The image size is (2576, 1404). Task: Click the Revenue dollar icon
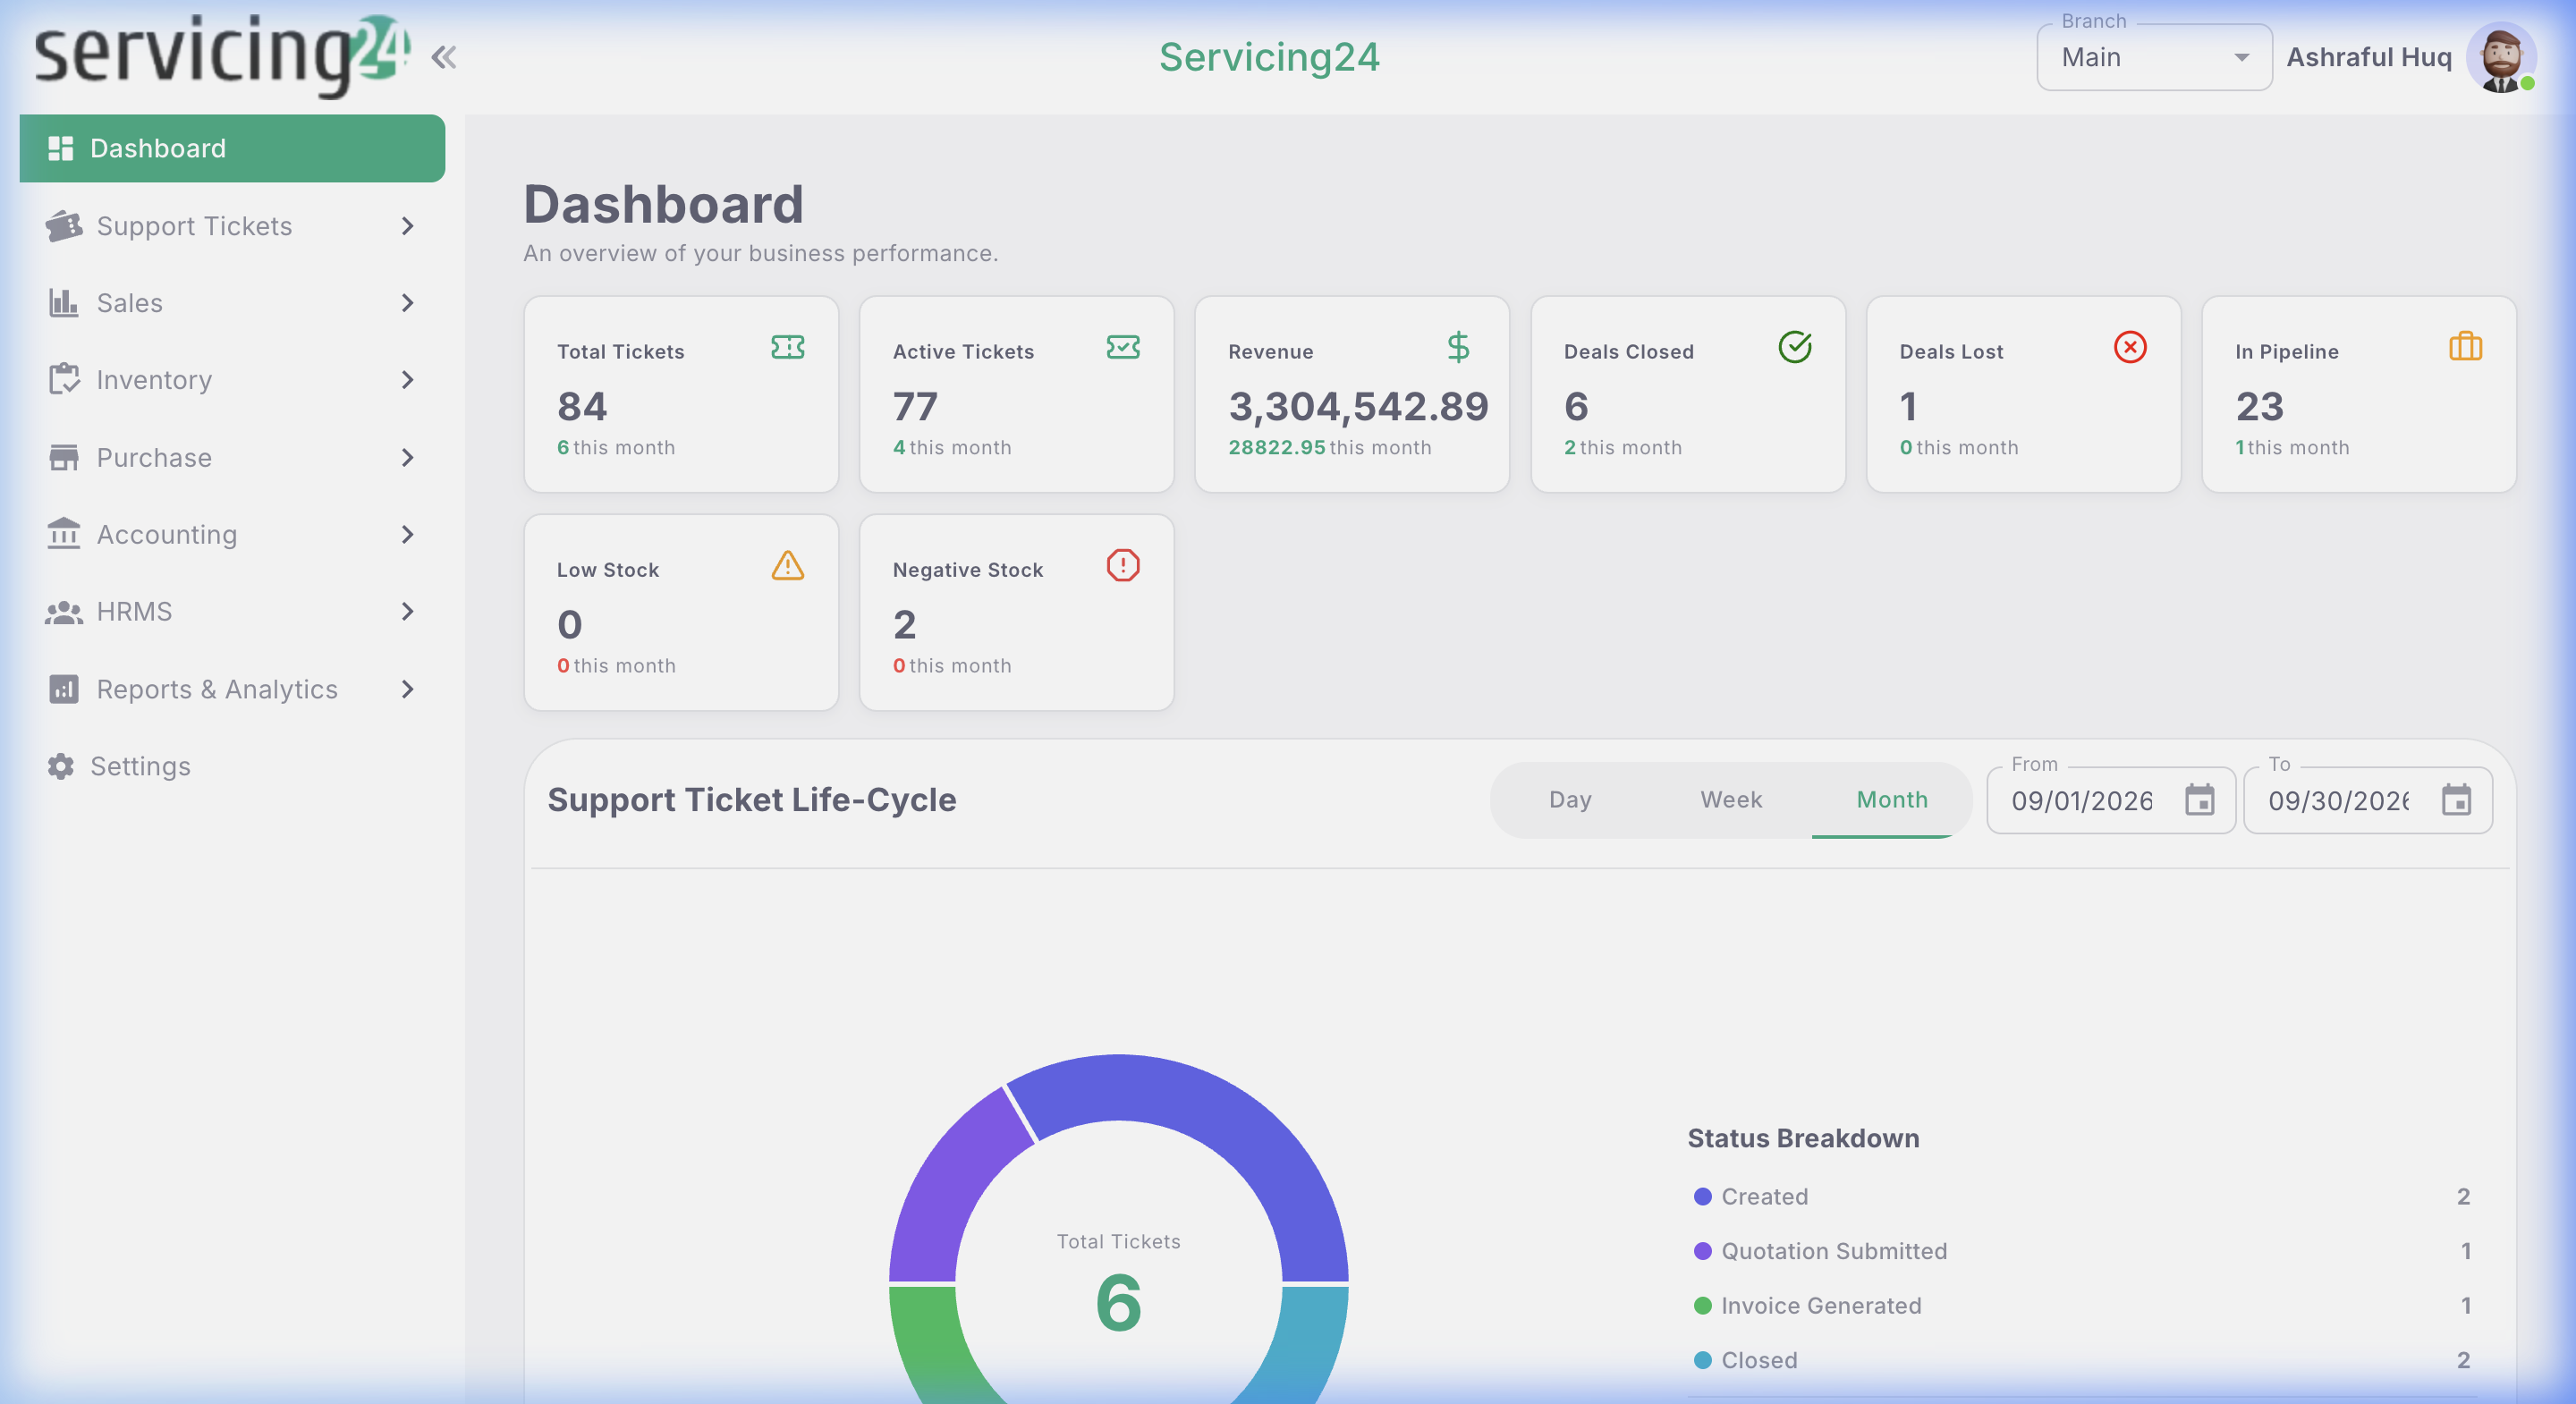pos(1458,347)
